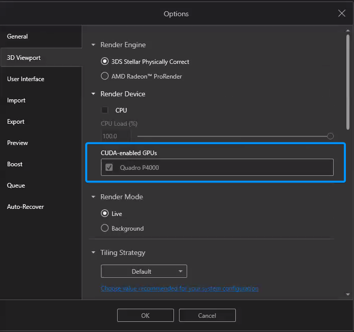Click the scrollbar up arrow

click(x=348, y=30)
